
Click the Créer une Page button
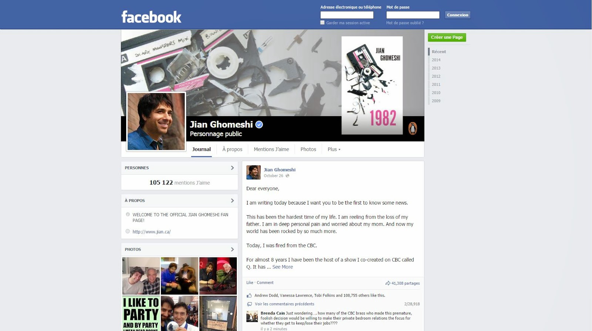[447, 37]
